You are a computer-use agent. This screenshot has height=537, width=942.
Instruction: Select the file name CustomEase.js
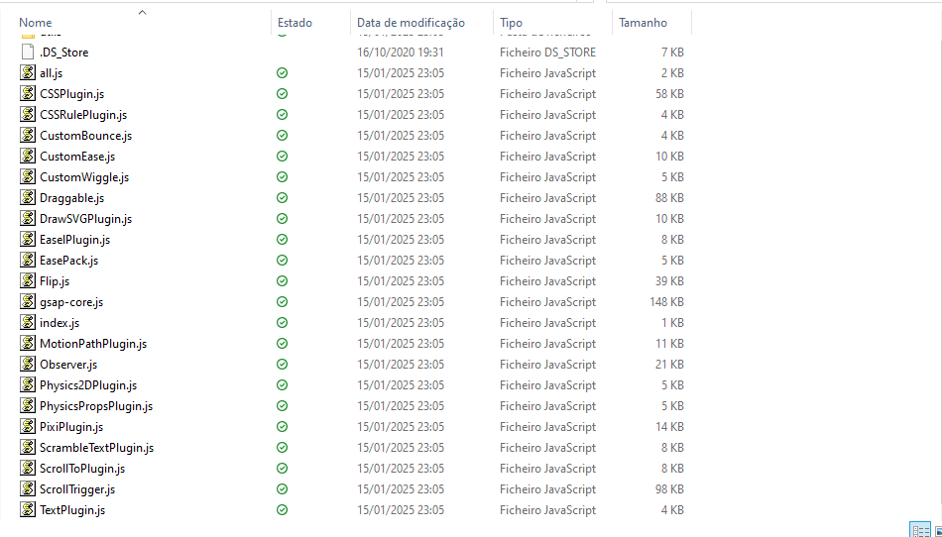click(x=77, y=157)
